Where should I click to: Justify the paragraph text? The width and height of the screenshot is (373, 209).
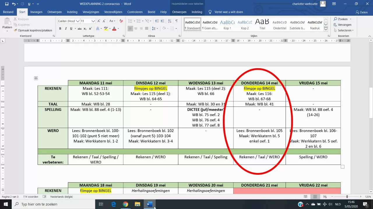tap(147, 29)
